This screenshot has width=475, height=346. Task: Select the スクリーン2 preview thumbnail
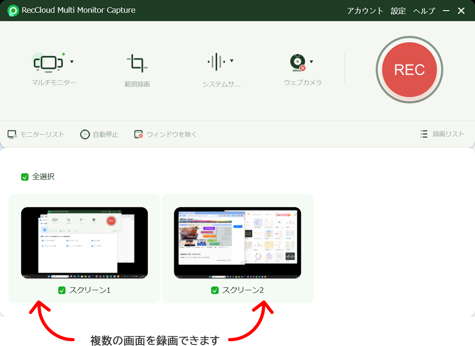(237, 243)
